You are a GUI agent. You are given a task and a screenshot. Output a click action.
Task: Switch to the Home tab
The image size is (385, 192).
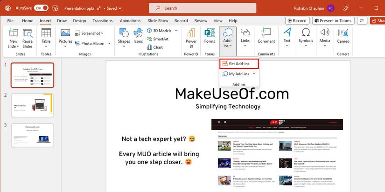[x=28, y=21]
